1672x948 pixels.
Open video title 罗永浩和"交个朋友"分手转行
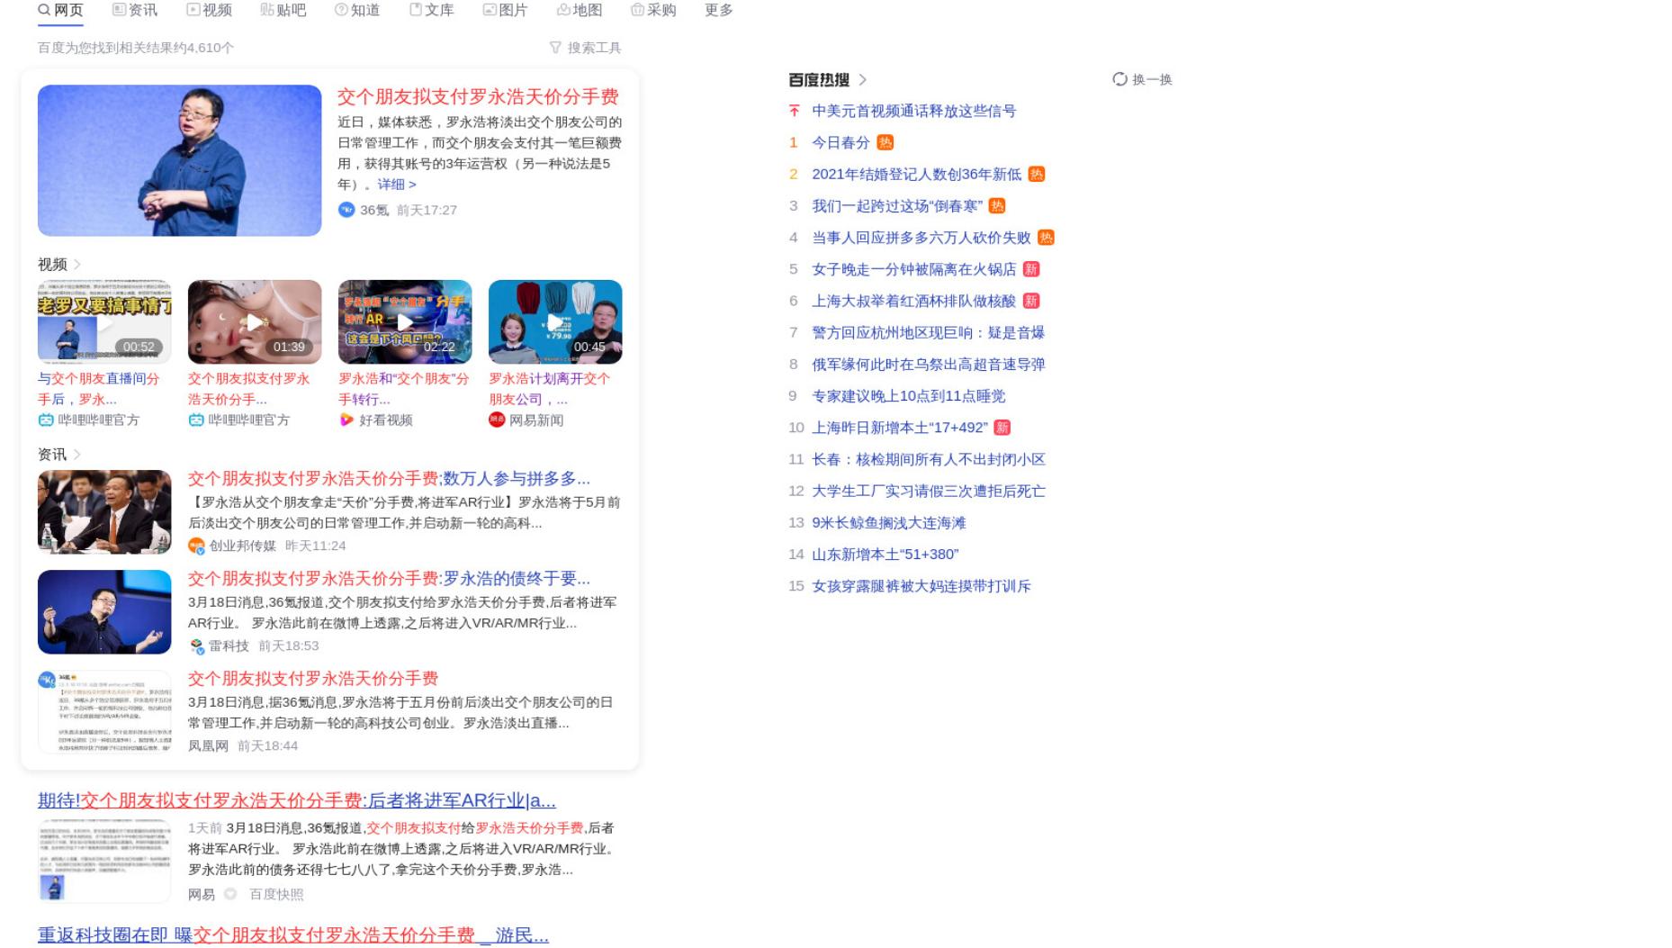403,389
